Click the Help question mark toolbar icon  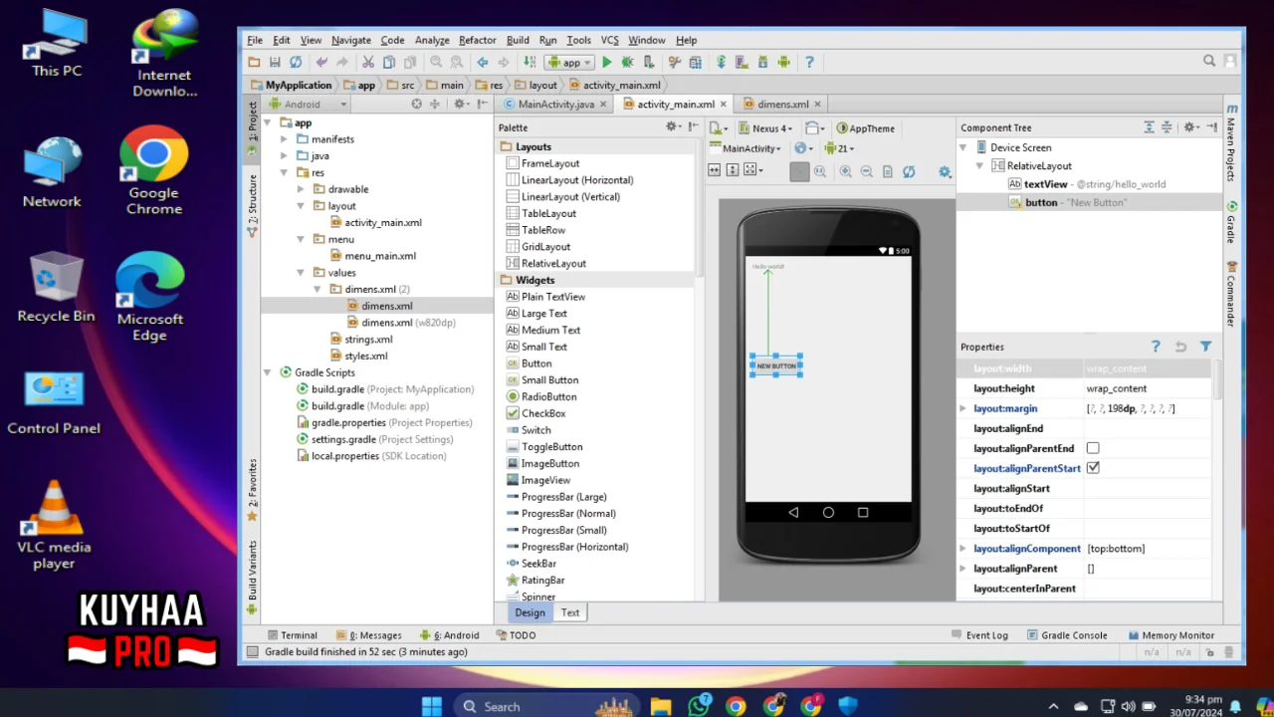809,62
